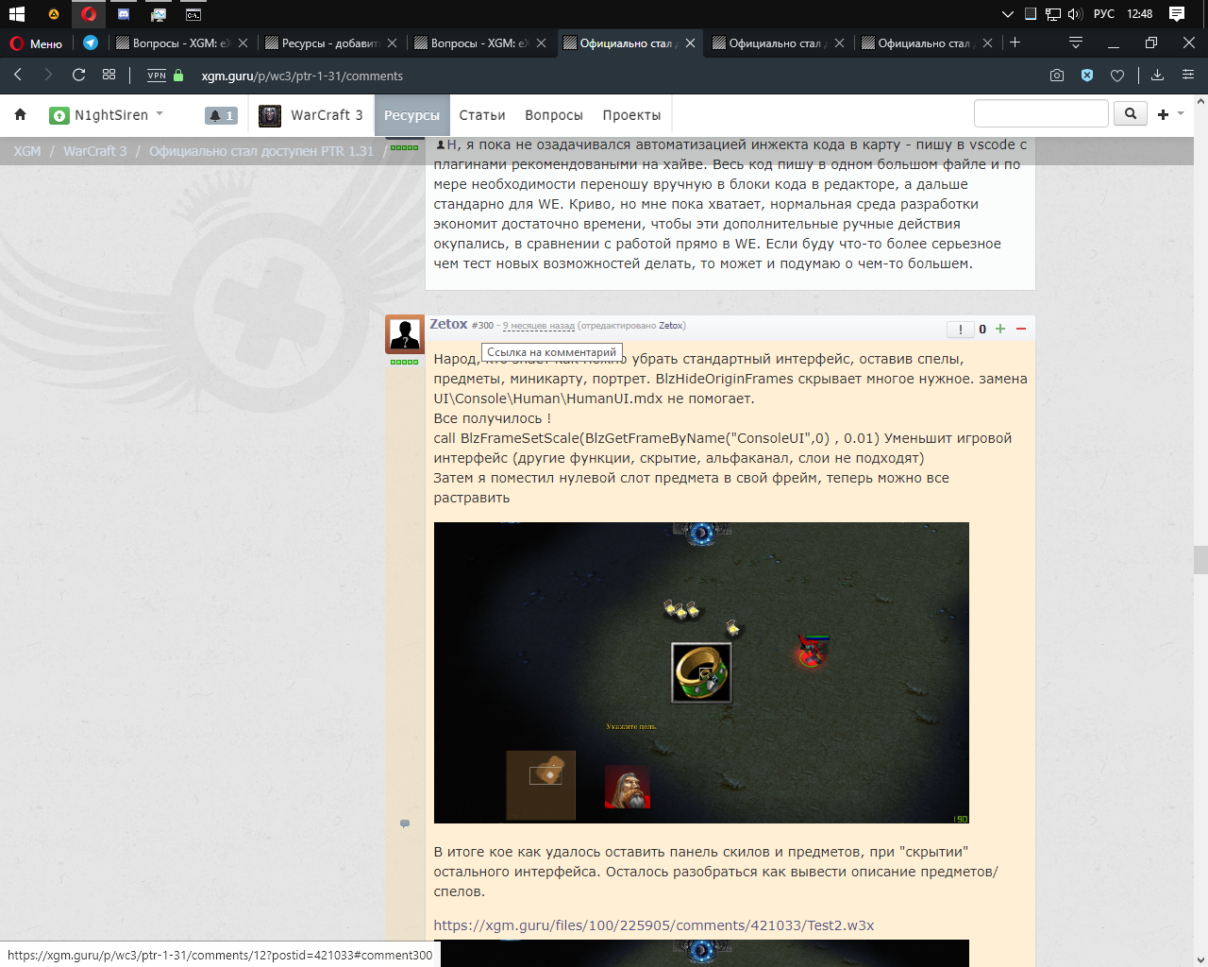
Task: View site security lock info
Action: (178, 76)
